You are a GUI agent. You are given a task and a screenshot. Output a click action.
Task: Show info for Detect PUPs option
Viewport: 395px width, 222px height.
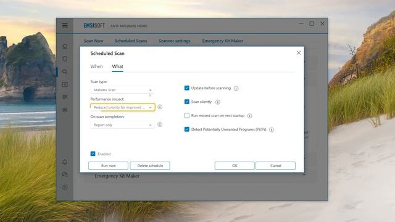click(272, 129)
